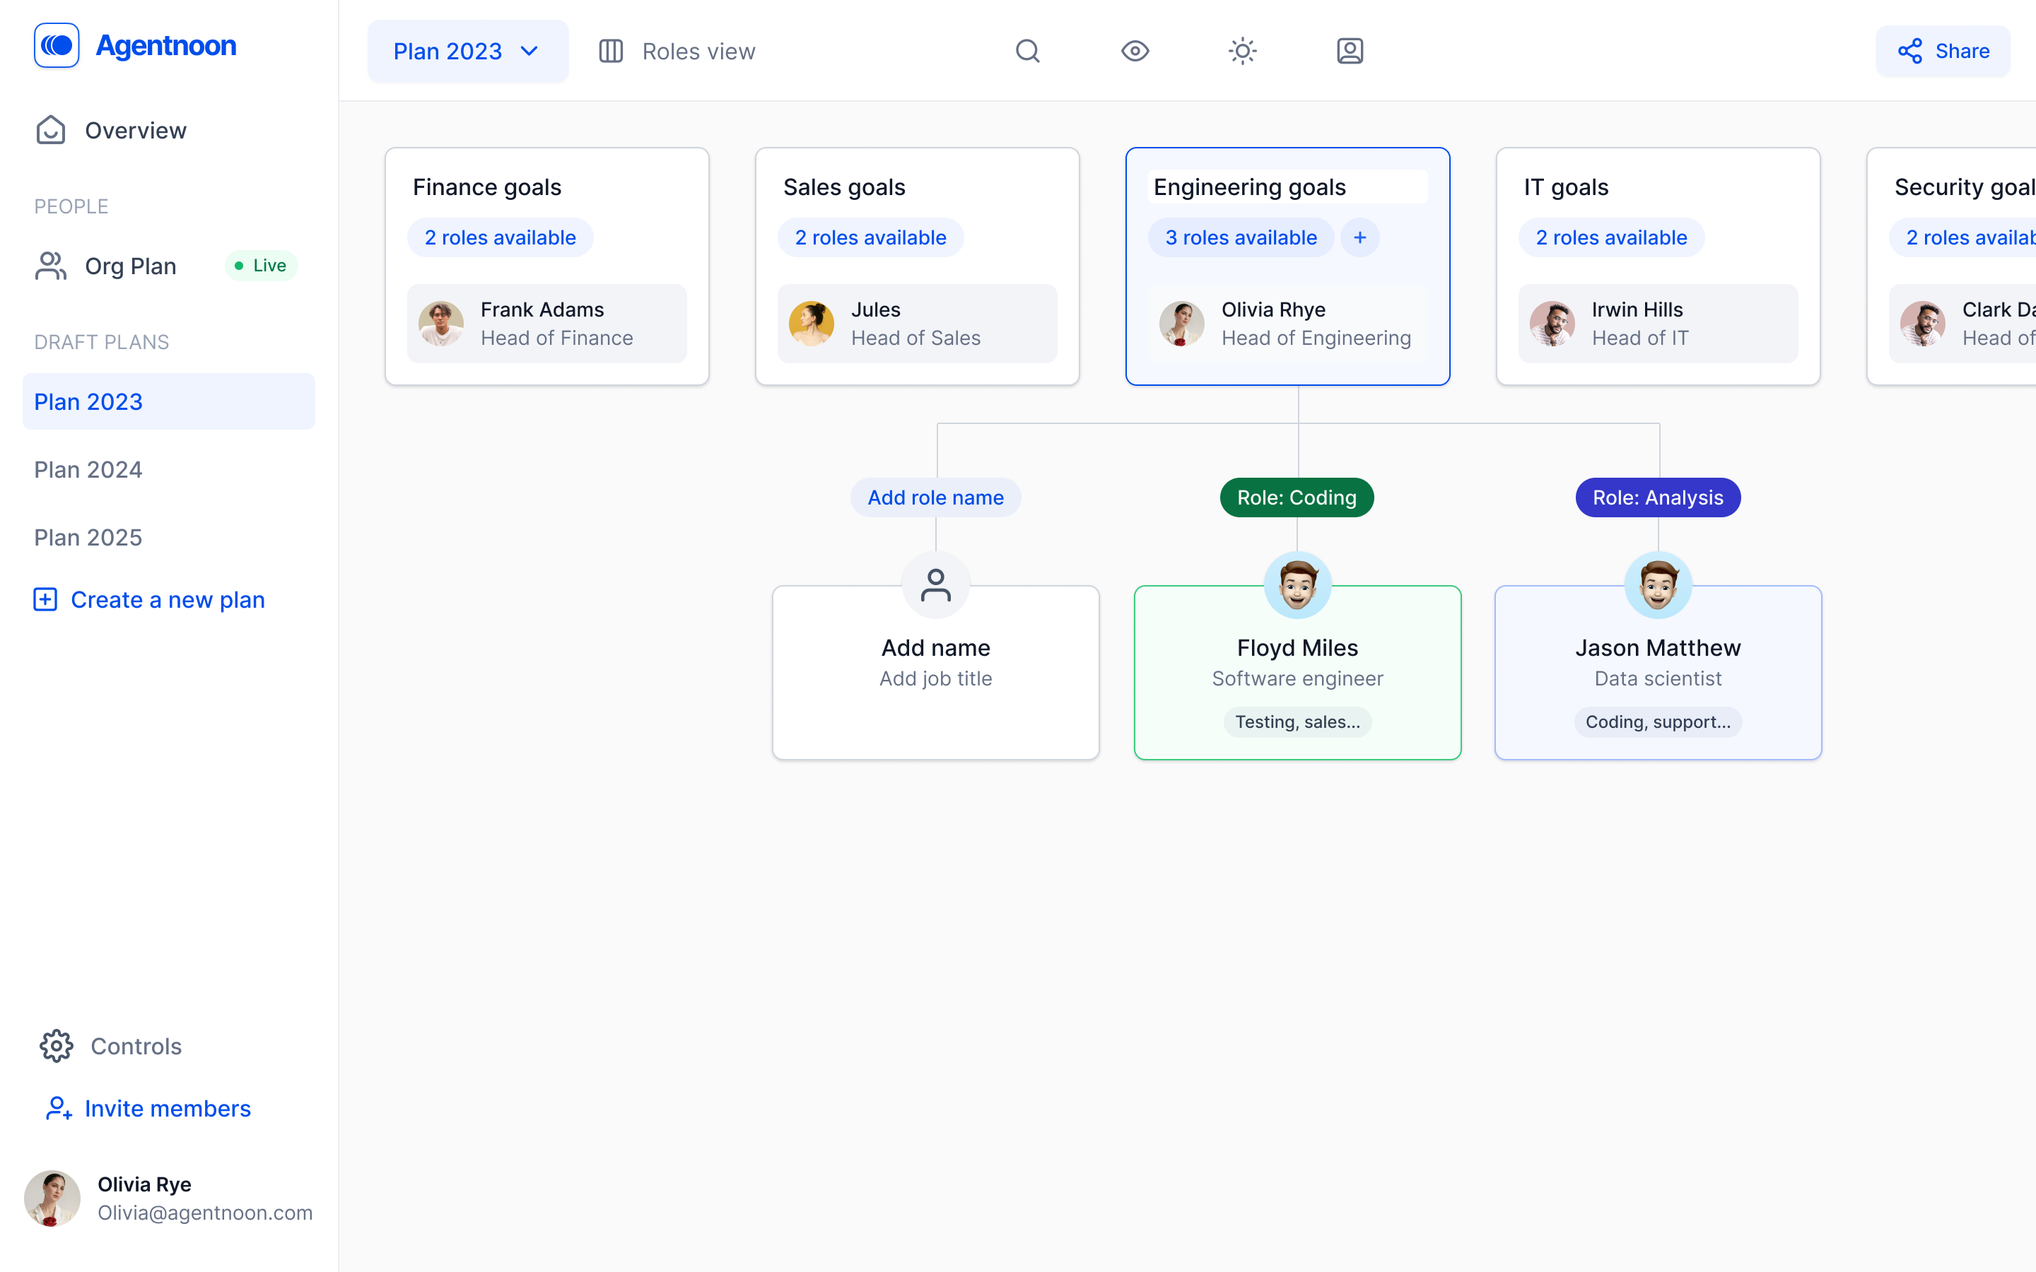Select Plan 2024 from draft plans
The width and height of the screenshot is (2036, 1272).
(x=88, y=469)
